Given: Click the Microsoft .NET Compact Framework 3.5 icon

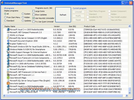Looking at the screenshot, I should (x=8, y=32).
